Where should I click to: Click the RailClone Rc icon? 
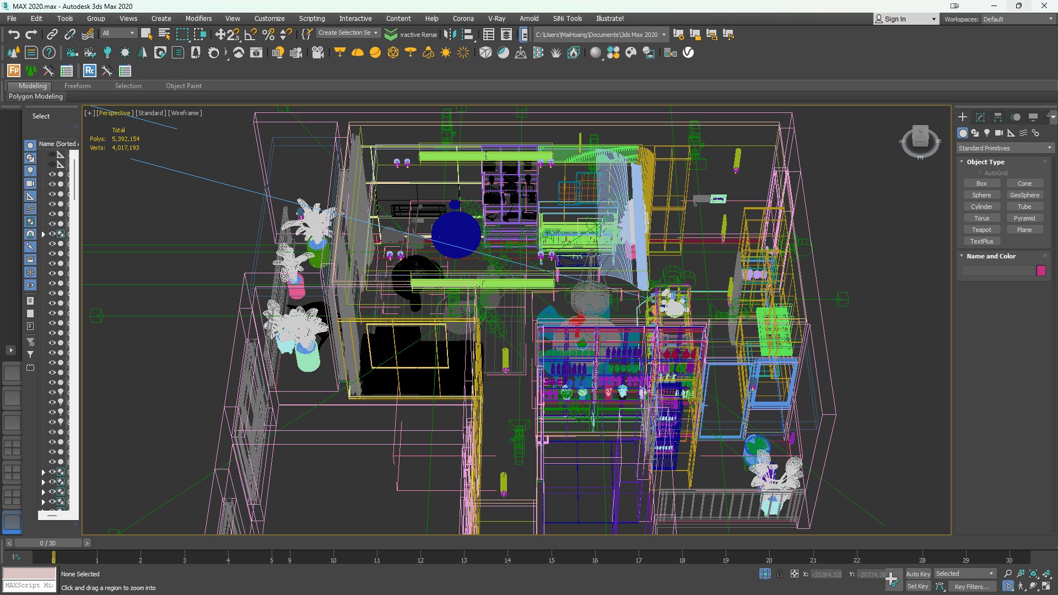(x=89, y=71)
